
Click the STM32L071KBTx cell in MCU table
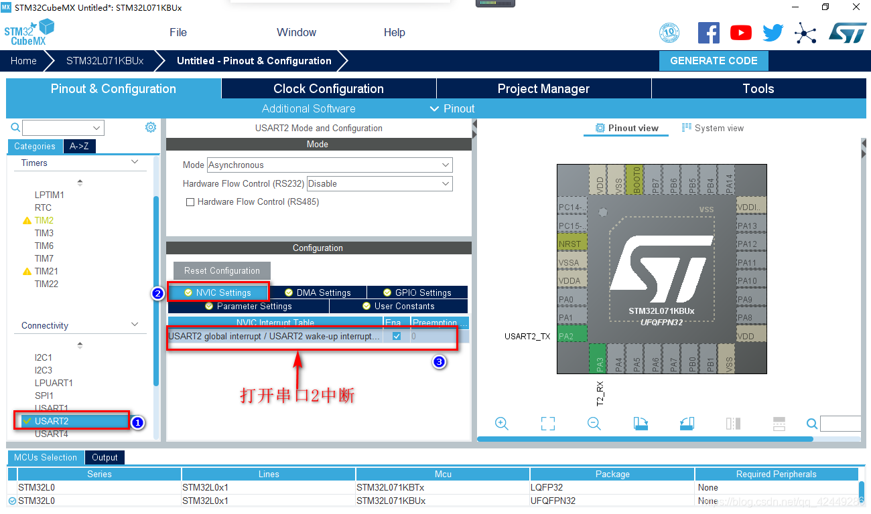click(x=442, y=487)
